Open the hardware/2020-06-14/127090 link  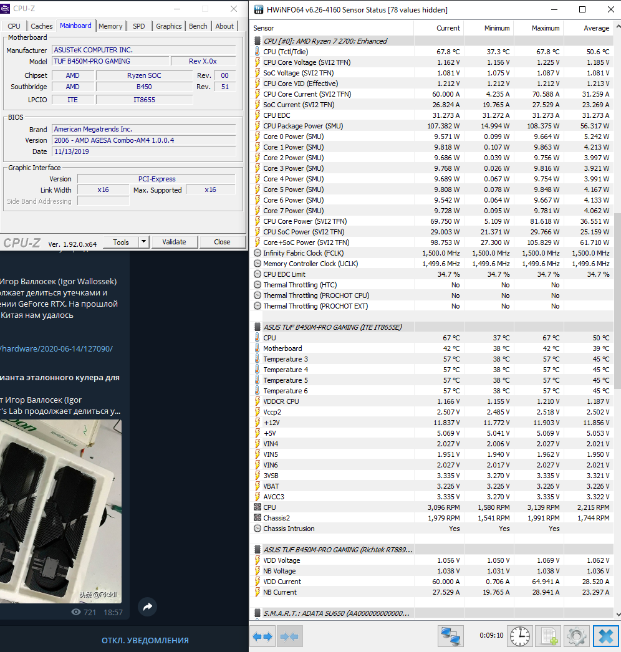(x=57, y=349)
